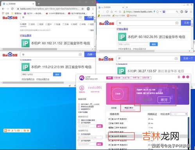Screen dimensions: 195x150
Task: Click the blue 查询 button below 115.212.213.99
Action: [x=57, y=74]
